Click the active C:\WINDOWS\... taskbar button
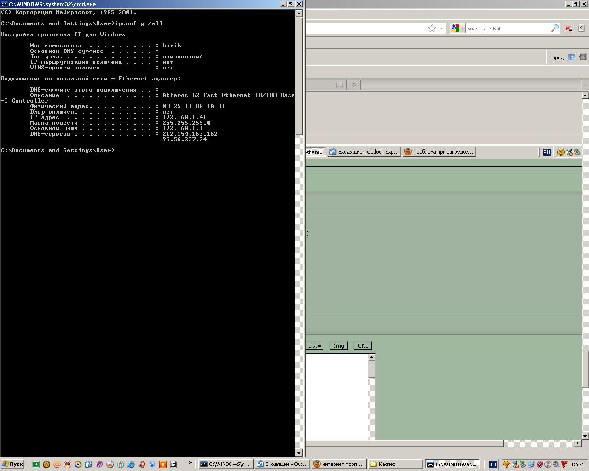589x471 pixels. pos(452,464)
